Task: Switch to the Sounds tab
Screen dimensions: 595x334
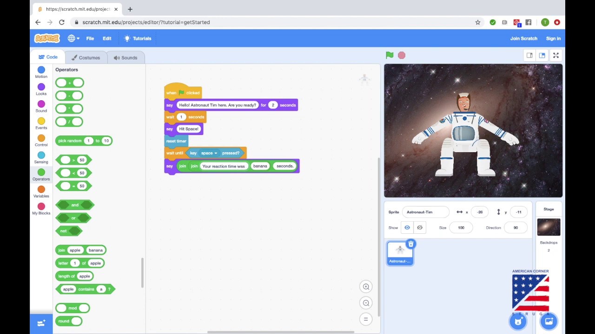Action: tap(126, 58)
